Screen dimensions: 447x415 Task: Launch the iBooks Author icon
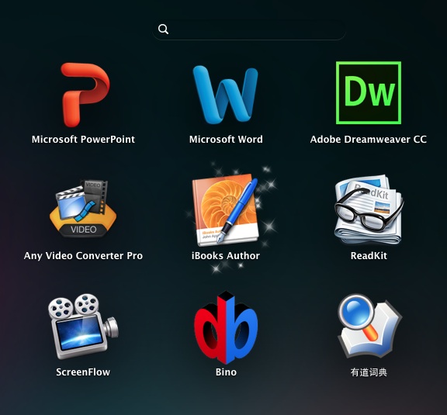pyautogui.click(x=226, y=210)
